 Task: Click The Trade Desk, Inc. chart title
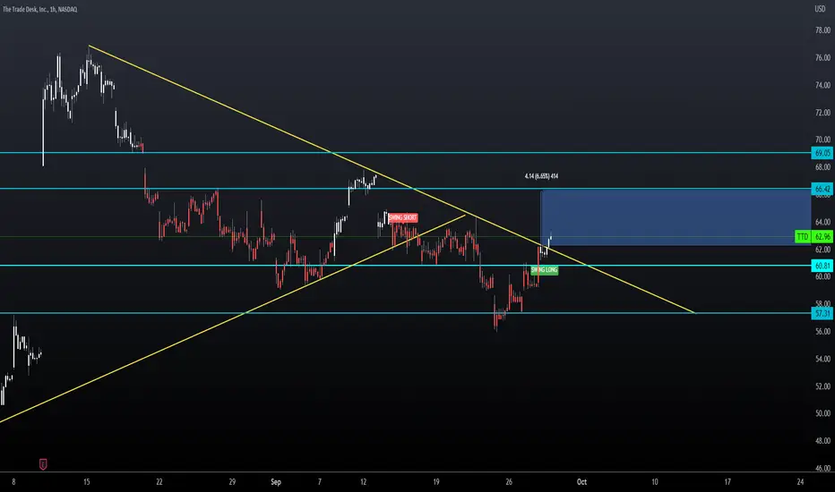pyautogui.click(x=40, y=9)
